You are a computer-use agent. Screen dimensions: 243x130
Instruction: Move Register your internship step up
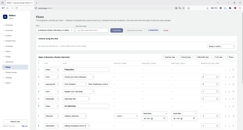pyautogui.click(x=226, y=92)
